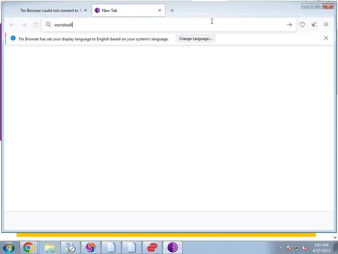
Task: Show hidden system tray icons
Action: tap(281, 248)
